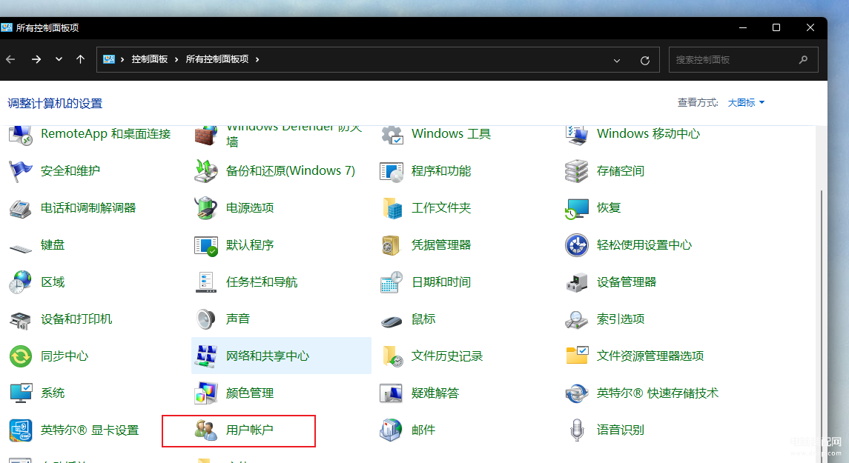This screenshot has height=463, width=849.
Task: Expand the address bar history dropdown
Action: tap(616, 60)
